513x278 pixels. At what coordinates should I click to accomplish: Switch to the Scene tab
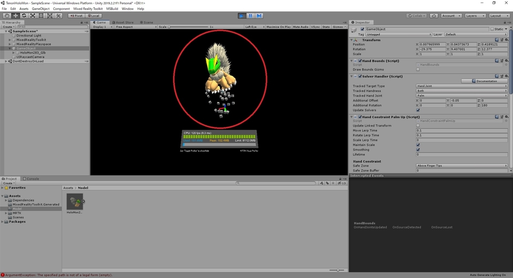(146, 22)
